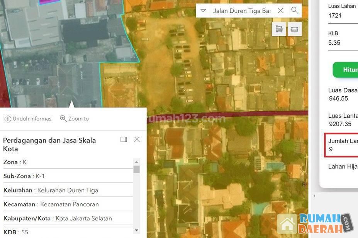Click the popup scrollbar thumb
358x238 pixels.
tap(136, 169)
